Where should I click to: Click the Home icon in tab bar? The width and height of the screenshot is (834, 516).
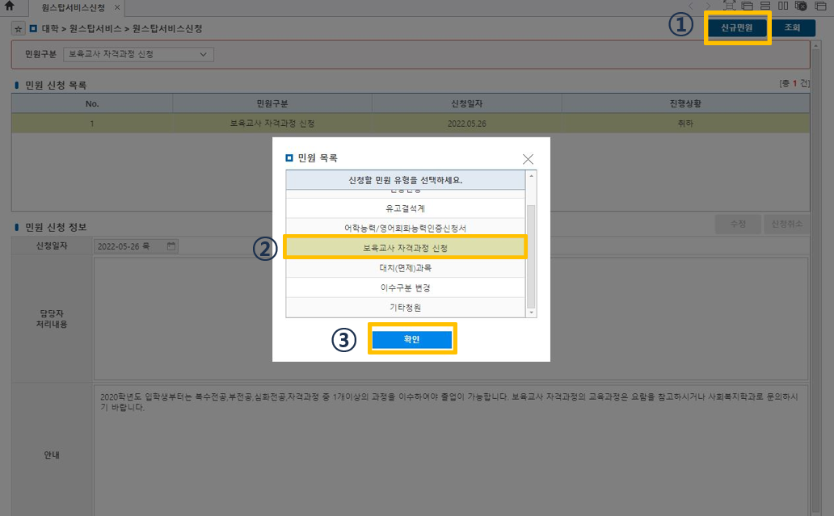[10, 6]
